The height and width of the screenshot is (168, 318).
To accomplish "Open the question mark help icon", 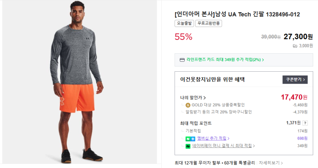I will [x=305, y=123].
